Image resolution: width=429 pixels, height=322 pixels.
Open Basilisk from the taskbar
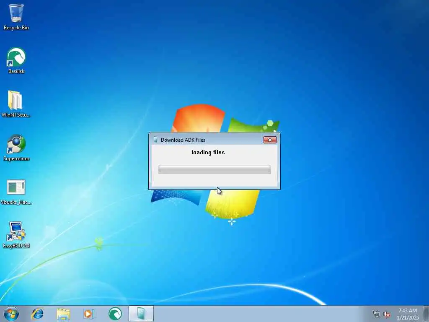[115, 314]
